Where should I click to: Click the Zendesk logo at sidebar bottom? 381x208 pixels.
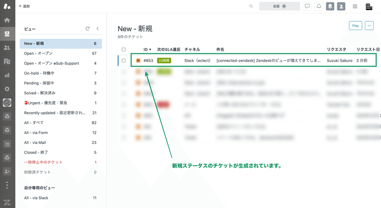pos(7,202)
